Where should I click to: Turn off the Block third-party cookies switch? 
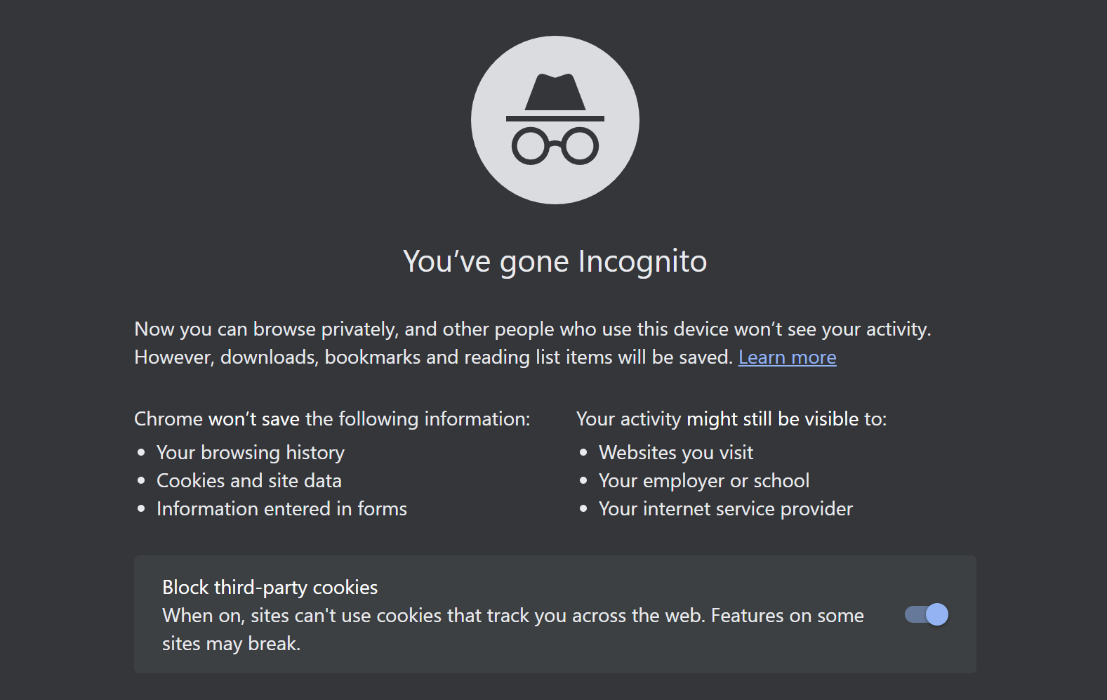coord(927,614)
